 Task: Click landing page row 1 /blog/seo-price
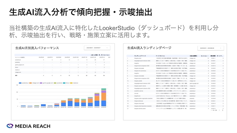click(175, 58)
